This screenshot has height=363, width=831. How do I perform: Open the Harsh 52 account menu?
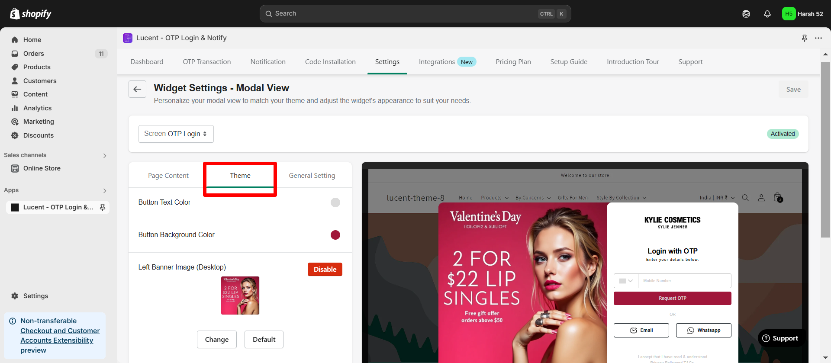803,14
